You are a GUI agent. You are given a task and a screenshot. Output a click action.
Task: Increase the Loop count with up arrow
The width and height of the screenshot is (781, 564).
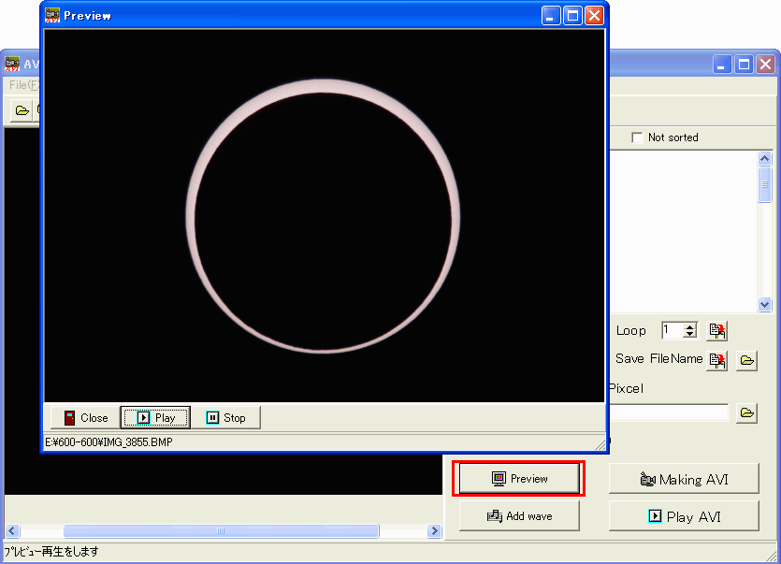pos(690,326)
